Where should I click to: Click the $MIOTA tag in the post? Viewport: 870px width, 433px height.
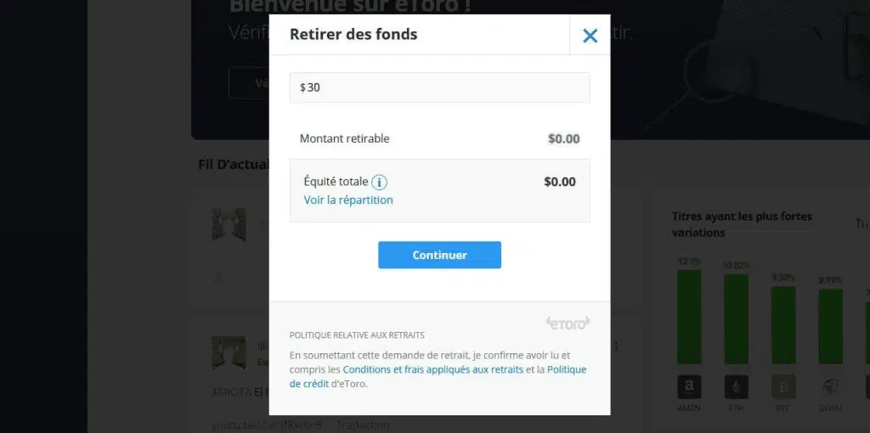coord(232,392)
